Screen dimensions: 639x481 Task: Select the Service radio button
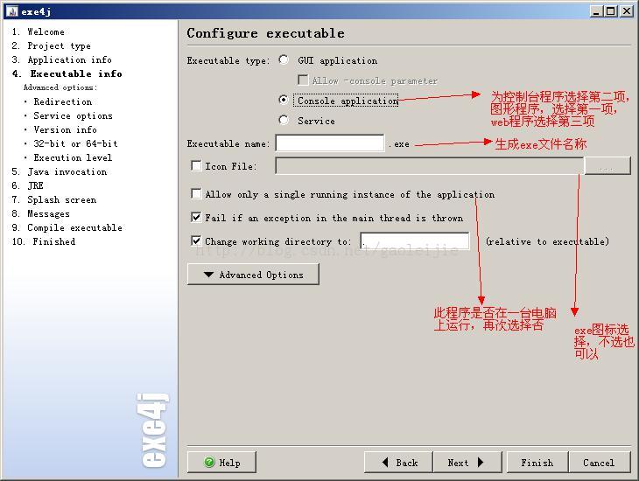(x=284, y=120)
